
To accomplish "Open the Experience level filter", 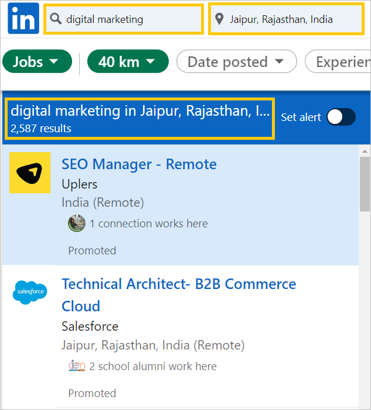I will [x=338, y=62].
